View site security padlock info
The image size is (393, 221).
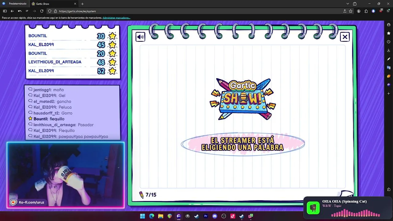(55, 11)
